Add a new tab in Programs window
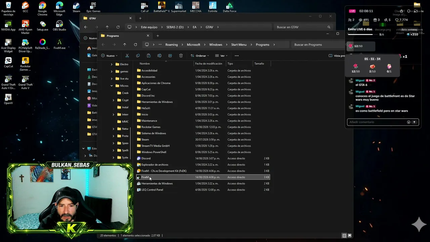 158,36
